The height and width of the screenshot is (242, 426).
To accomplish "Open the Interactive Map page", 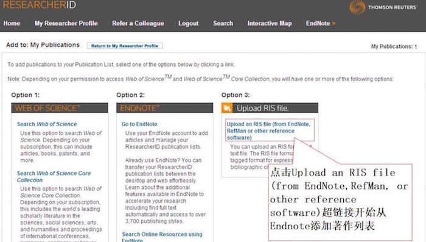I will (x=270, y=23).
